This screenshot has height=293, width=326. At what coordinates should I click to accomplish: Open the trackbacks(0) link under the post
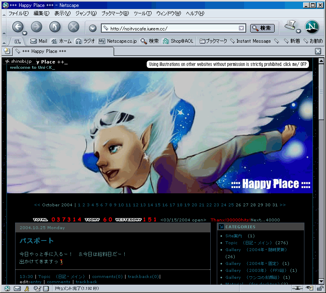143,277
